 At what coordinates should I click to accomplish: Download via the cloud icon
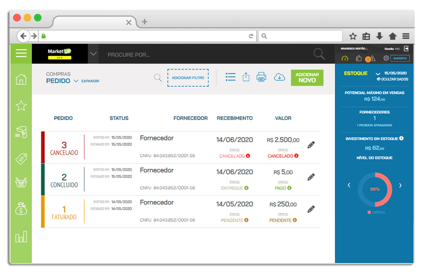279,77
